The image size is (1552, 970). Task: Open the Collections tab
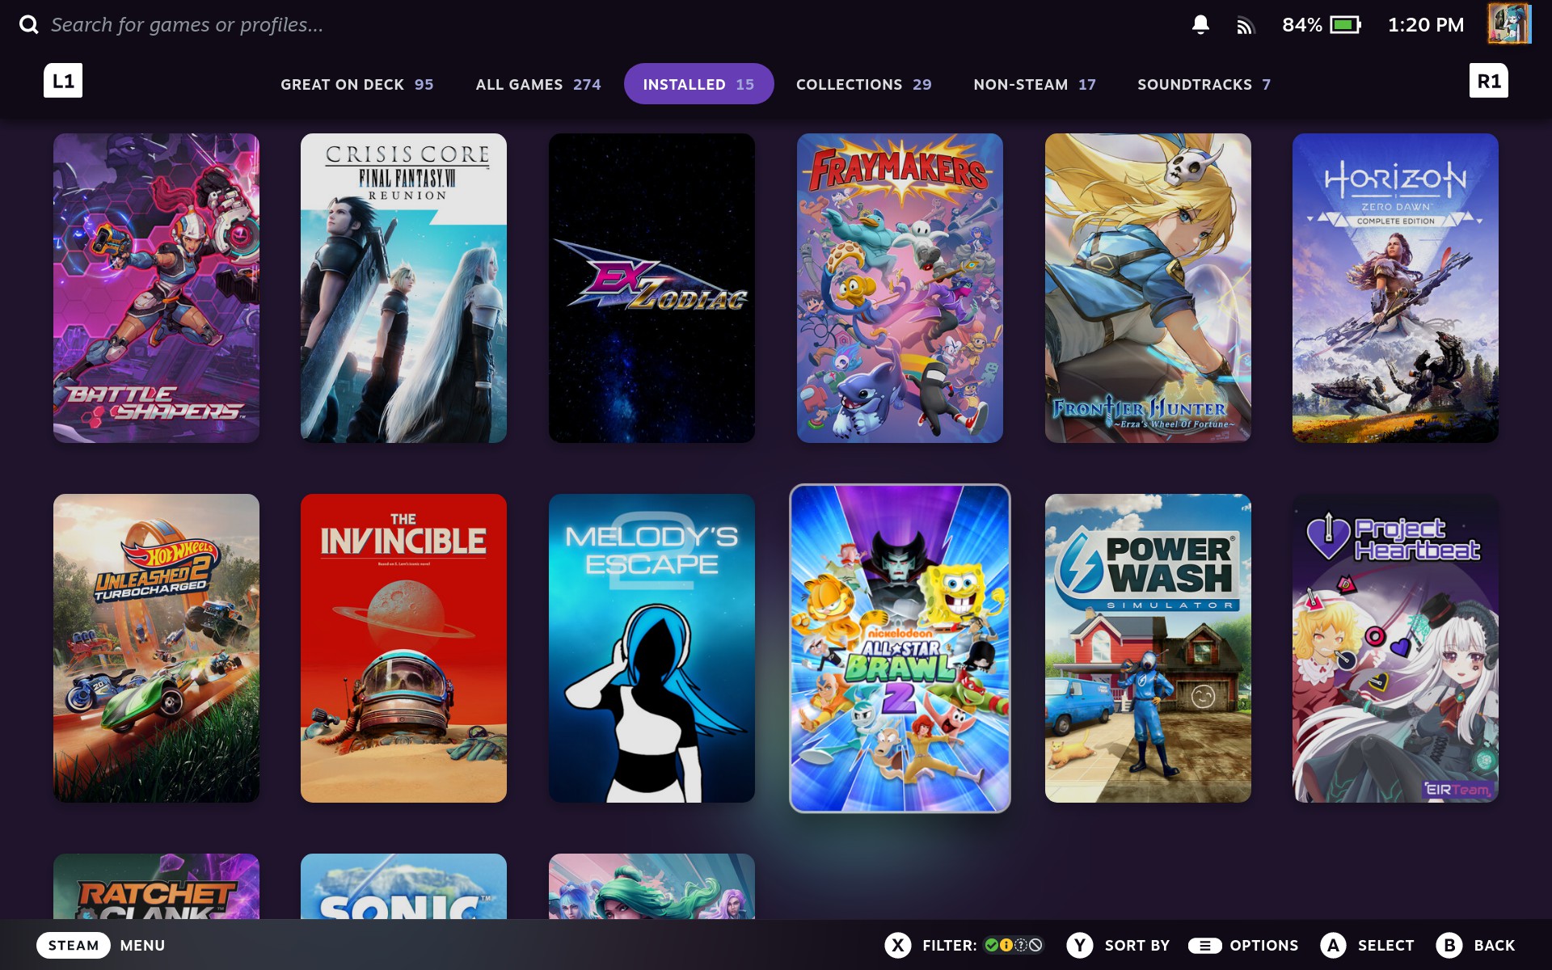863,84
